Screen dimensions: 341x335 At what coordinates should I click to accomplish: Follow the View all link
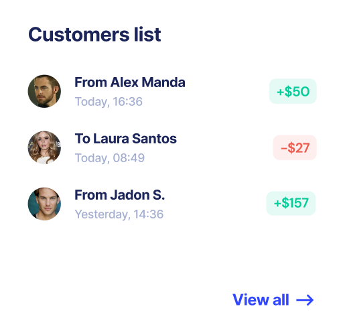click(x=273, y=299)
